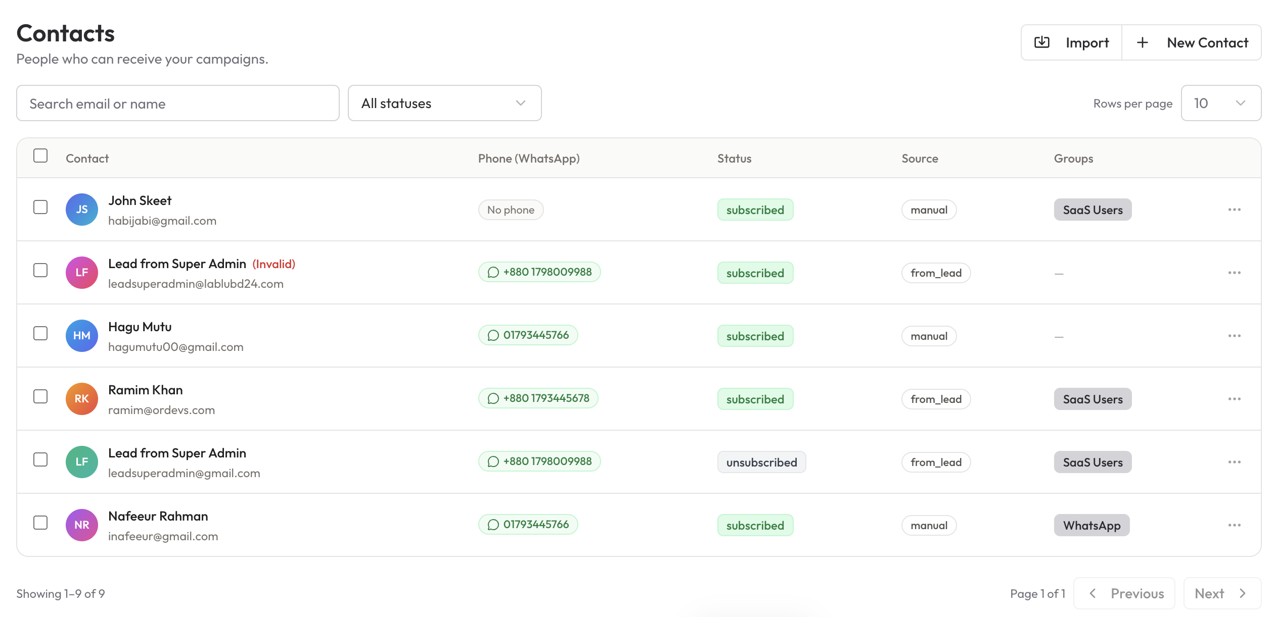The image size is (1274, 617).
Task: Open more options for Nafeeur Rahman
Action: point(1234,525)
